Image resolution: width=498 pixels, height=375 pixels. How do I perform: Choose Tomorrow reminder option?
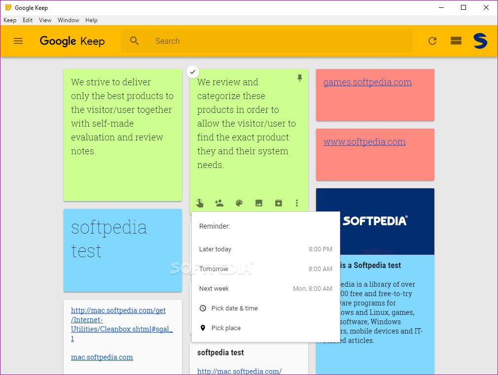pyautogui.click(x=266, y=269)
